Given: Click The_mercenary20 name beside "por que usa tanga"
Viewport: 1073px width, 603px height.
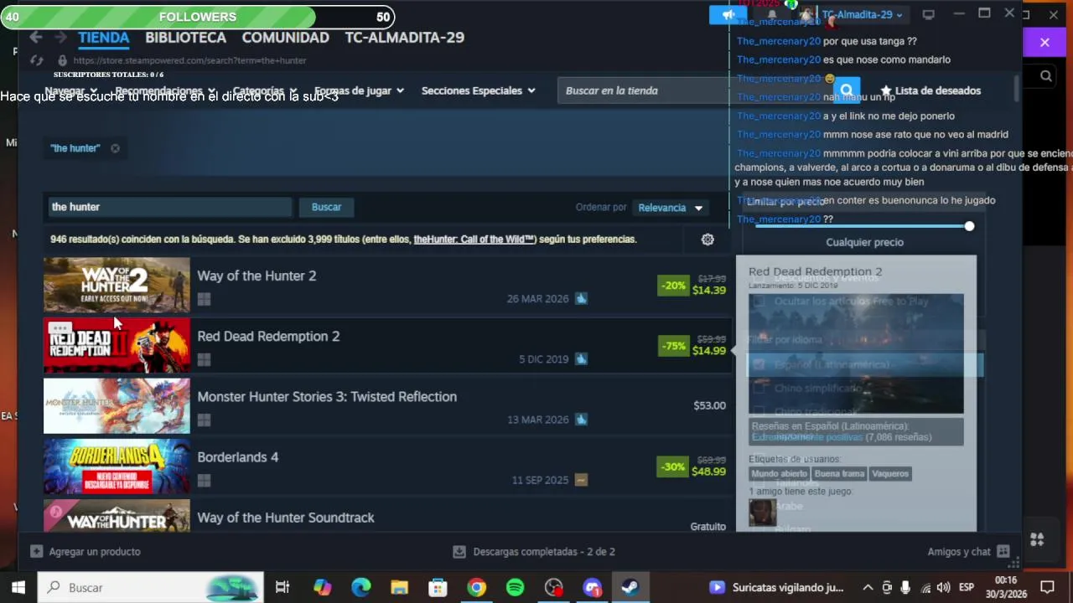Looking at the screenshot, I should pos(779,41).
